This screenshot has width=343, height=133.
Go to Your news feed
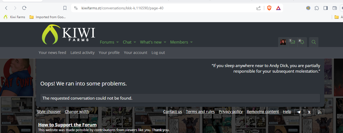tap(52, 53)
